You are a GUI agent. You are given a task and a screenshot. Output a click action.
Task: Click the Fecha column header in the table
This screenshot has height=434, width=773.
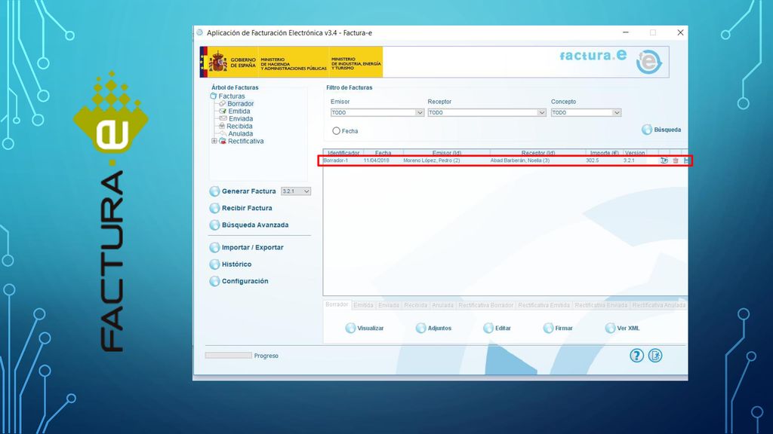click(x=383, y=153)
